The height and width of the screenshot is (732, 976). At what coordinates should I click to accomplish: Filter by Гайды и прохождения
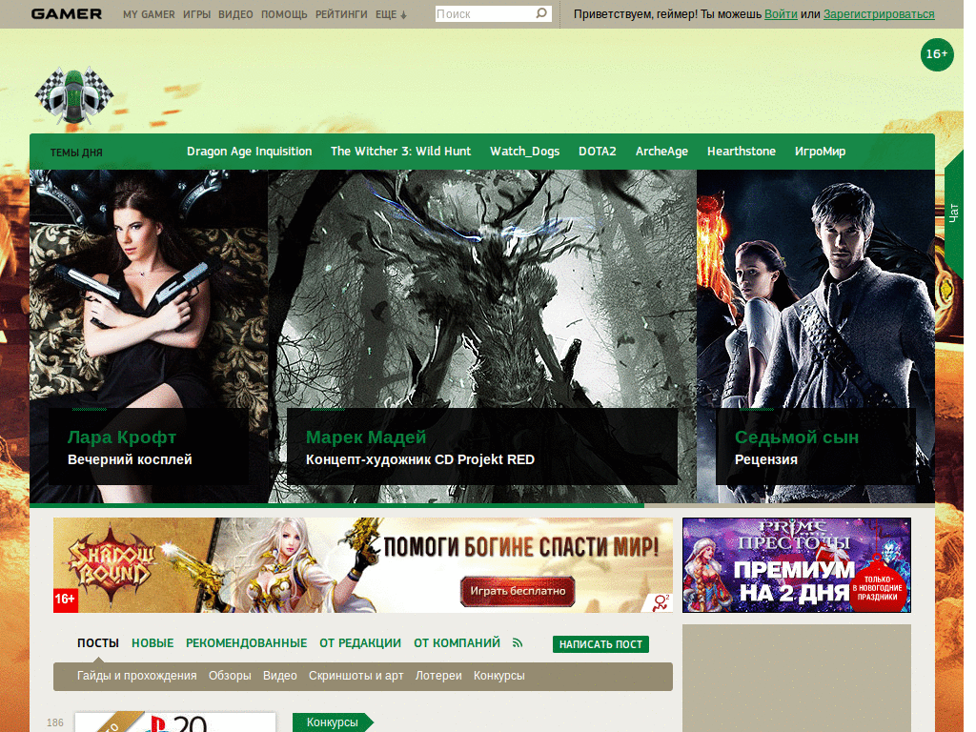tap(137, 676)
